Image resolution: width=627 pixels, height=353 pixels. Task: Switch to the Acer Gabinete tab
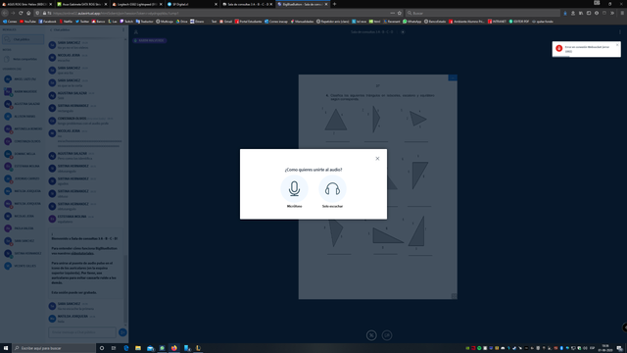tap(81, 4)
